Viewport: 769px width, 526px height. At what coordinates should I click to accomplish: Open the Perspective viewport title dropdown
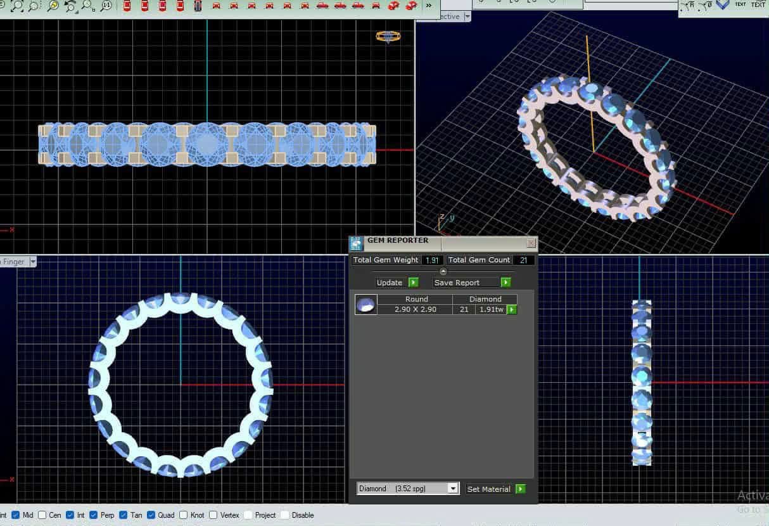coord(467,16)
